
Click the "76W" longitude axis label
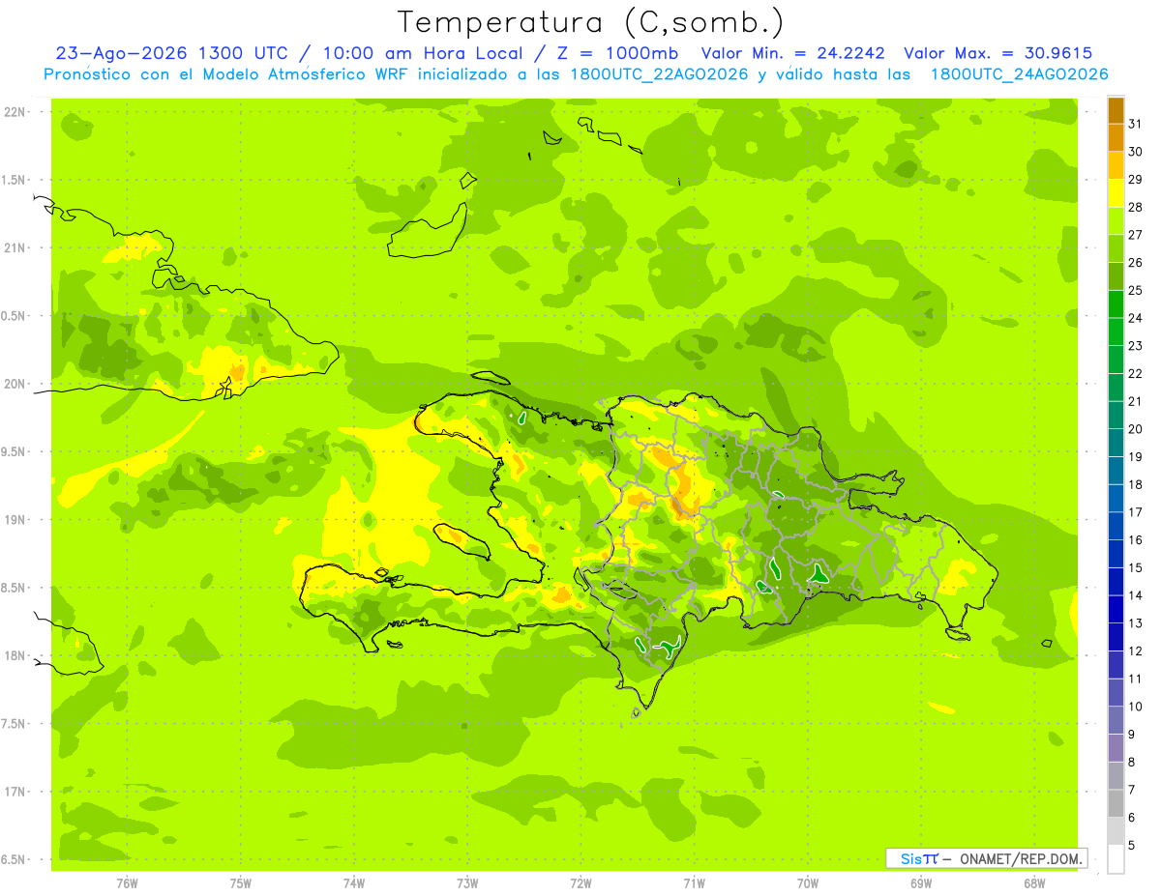pyautogui.click(x=127, y=883)
